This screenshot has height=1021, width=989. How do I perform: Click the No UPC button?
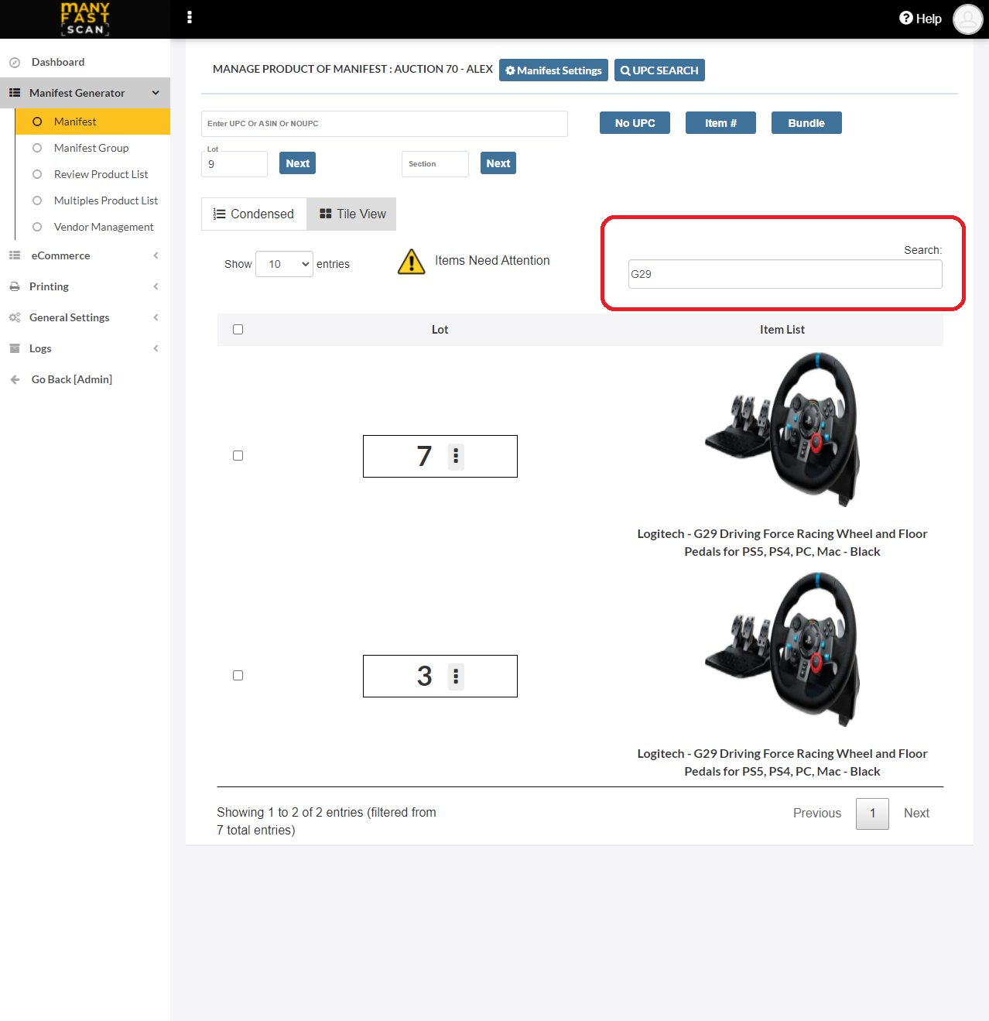pos(635,123)
